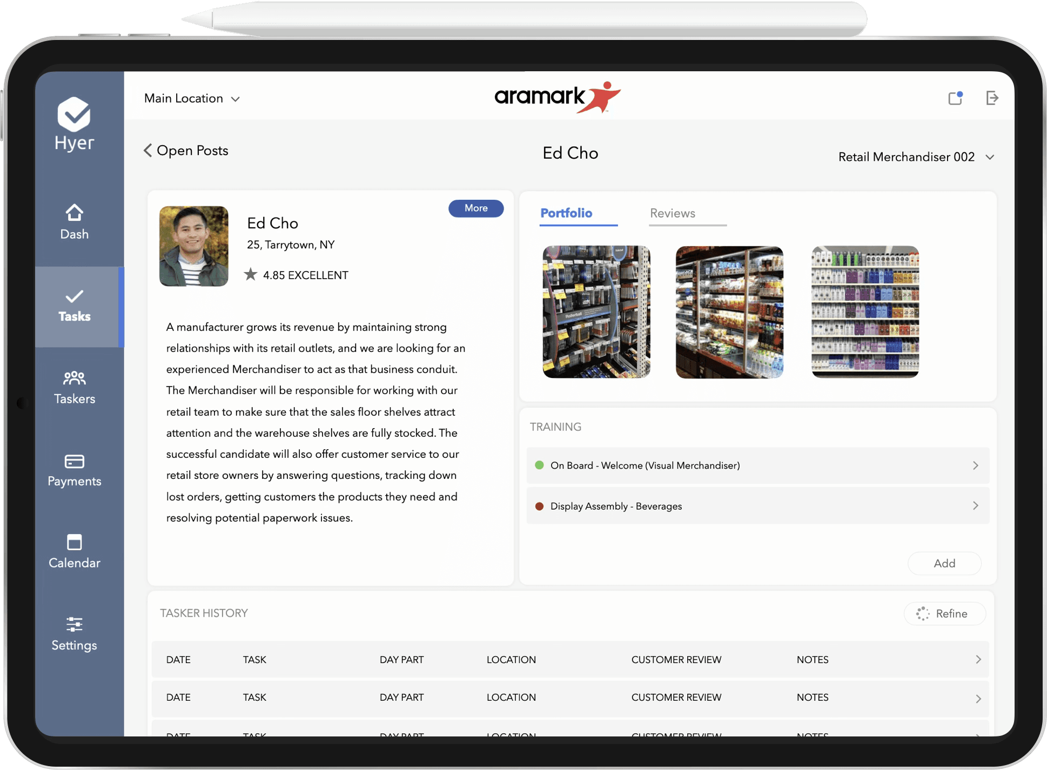Switch to the Portfolio tab
The image size is (1047, 771).
tap(567, 213)
